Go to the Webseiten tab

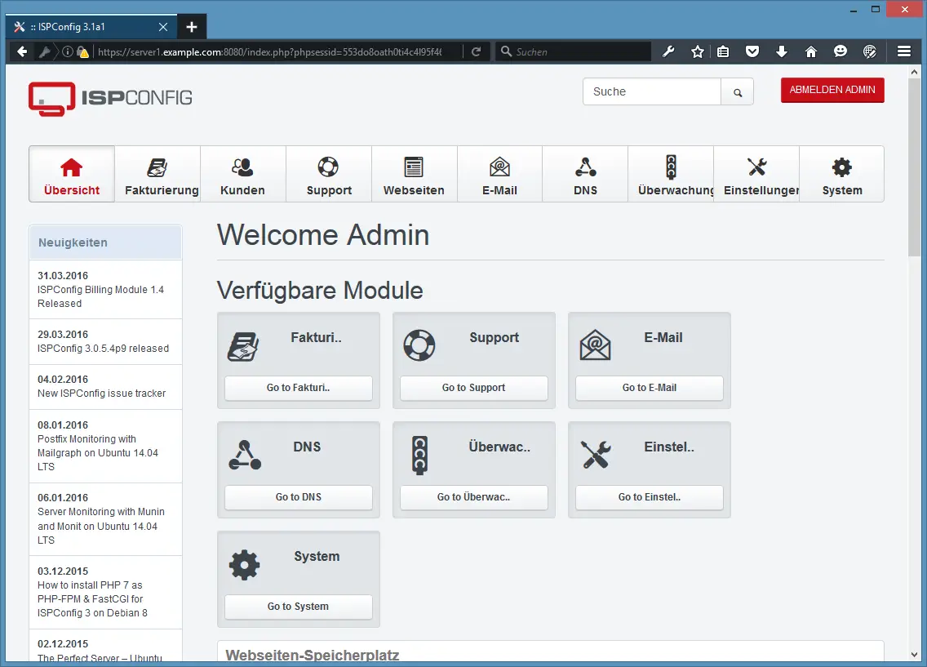click(414, 175)
